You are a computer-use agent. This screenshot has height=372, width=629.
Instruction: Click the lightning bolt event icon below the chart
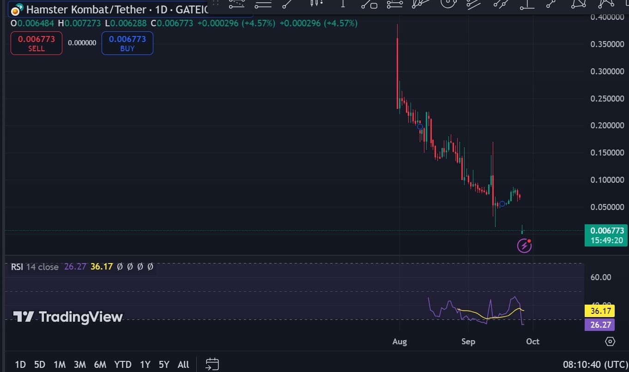click(524, 246)
